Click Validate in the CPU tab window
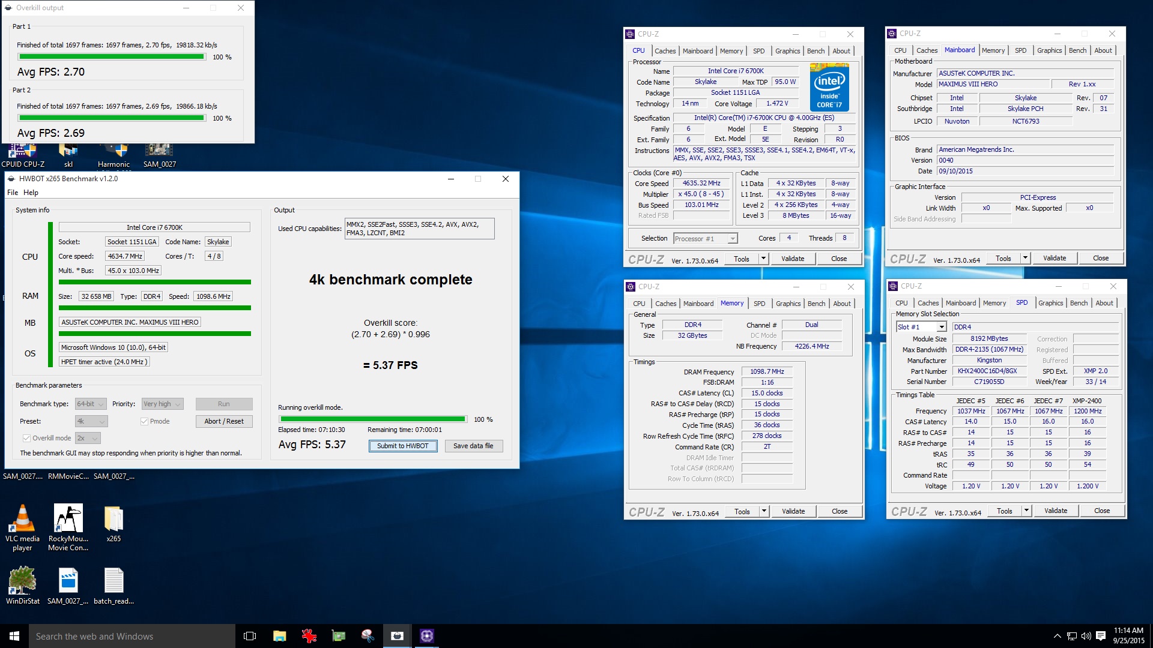 tap(793, 259)
